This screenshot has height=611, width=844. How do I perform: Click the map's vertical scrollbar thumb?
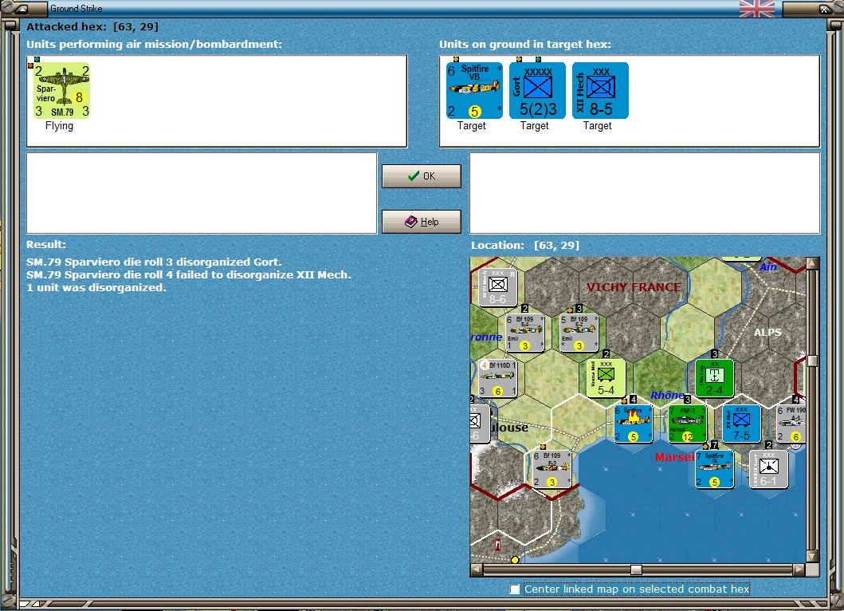(812, 361)
